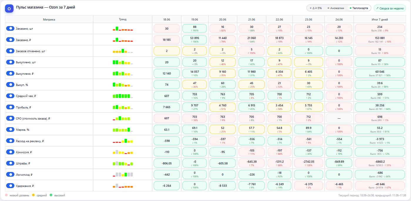Disable the Заказано, ₽ row switch
The image size is (411, 201).
tap(10, 40)
